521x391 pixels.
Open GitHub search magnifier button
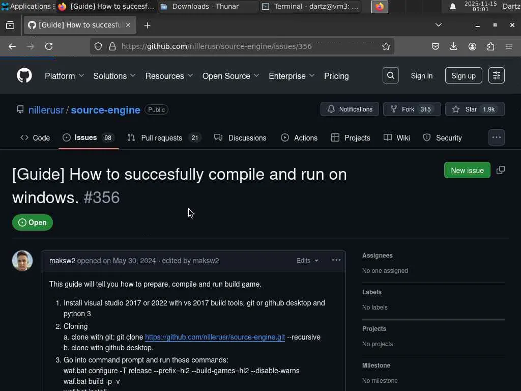tap(390, 75)
